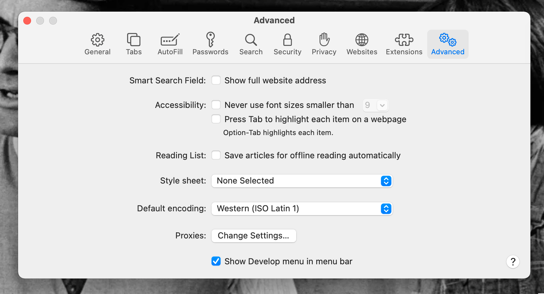This screenshot has width=544, height=294.
Task: Disable Show Develop menu in menu bar
Action: click(216, 261)
